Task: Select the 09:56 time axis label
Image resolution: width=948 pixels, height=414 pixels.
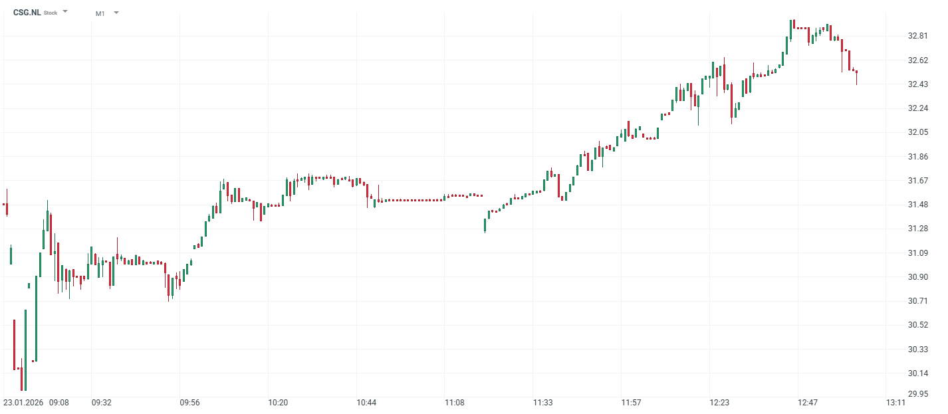Action: coord(190,403)
